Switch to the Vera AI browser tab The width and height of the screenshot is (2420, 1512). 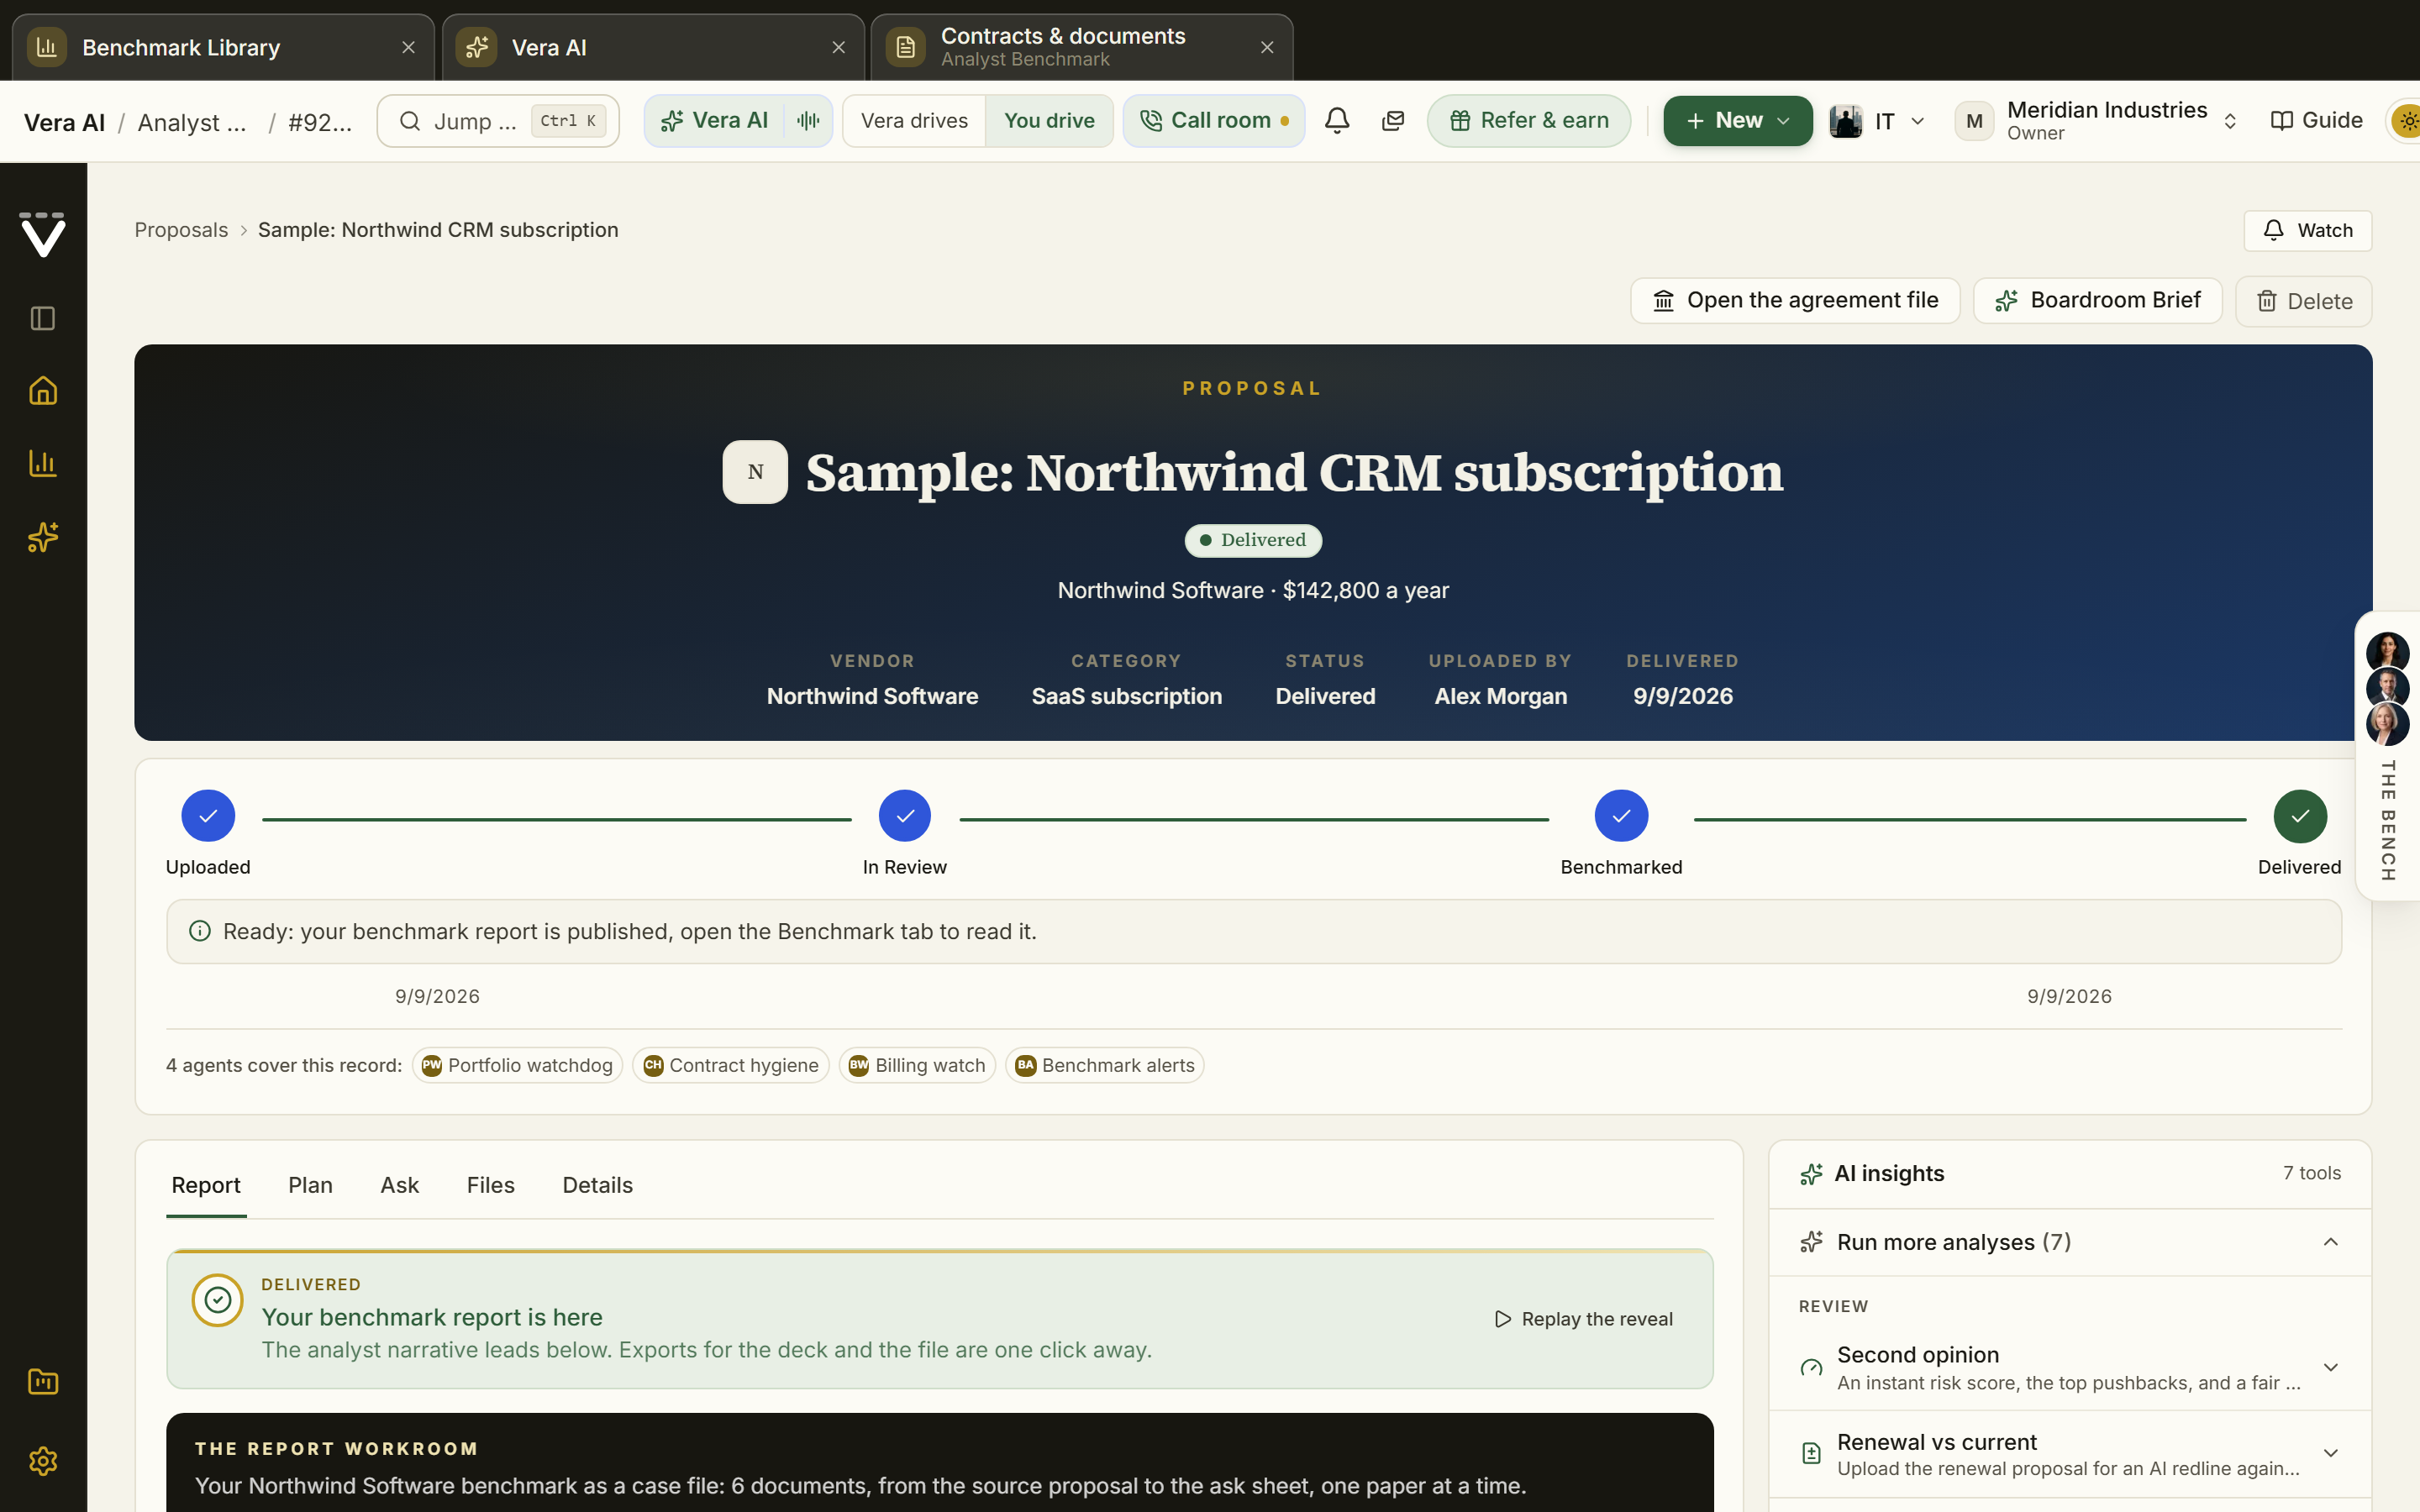pos(653,48)
